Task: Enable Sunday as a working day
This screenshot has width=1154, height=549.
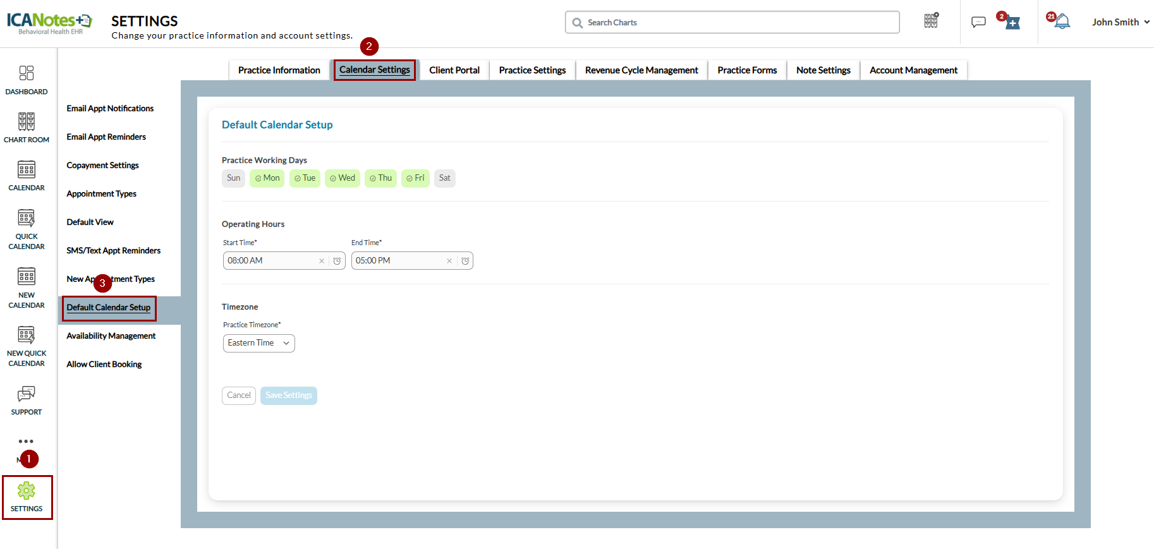Action: (x=233, y=178)
